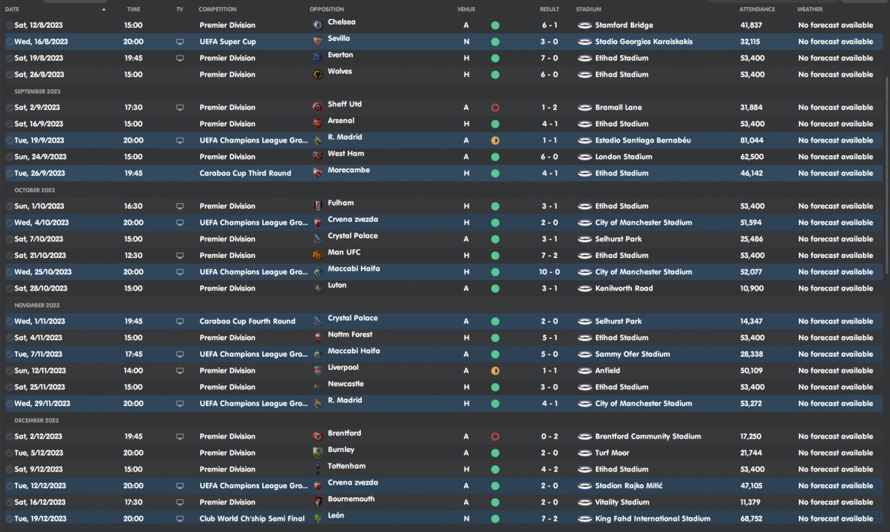Click the Chelsea club badge
This screenshot has width=890, height=532.
coord(318,24)
